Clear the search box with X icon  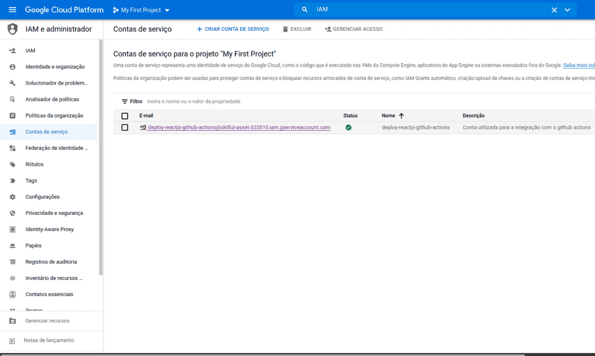(x=554, y=10)
